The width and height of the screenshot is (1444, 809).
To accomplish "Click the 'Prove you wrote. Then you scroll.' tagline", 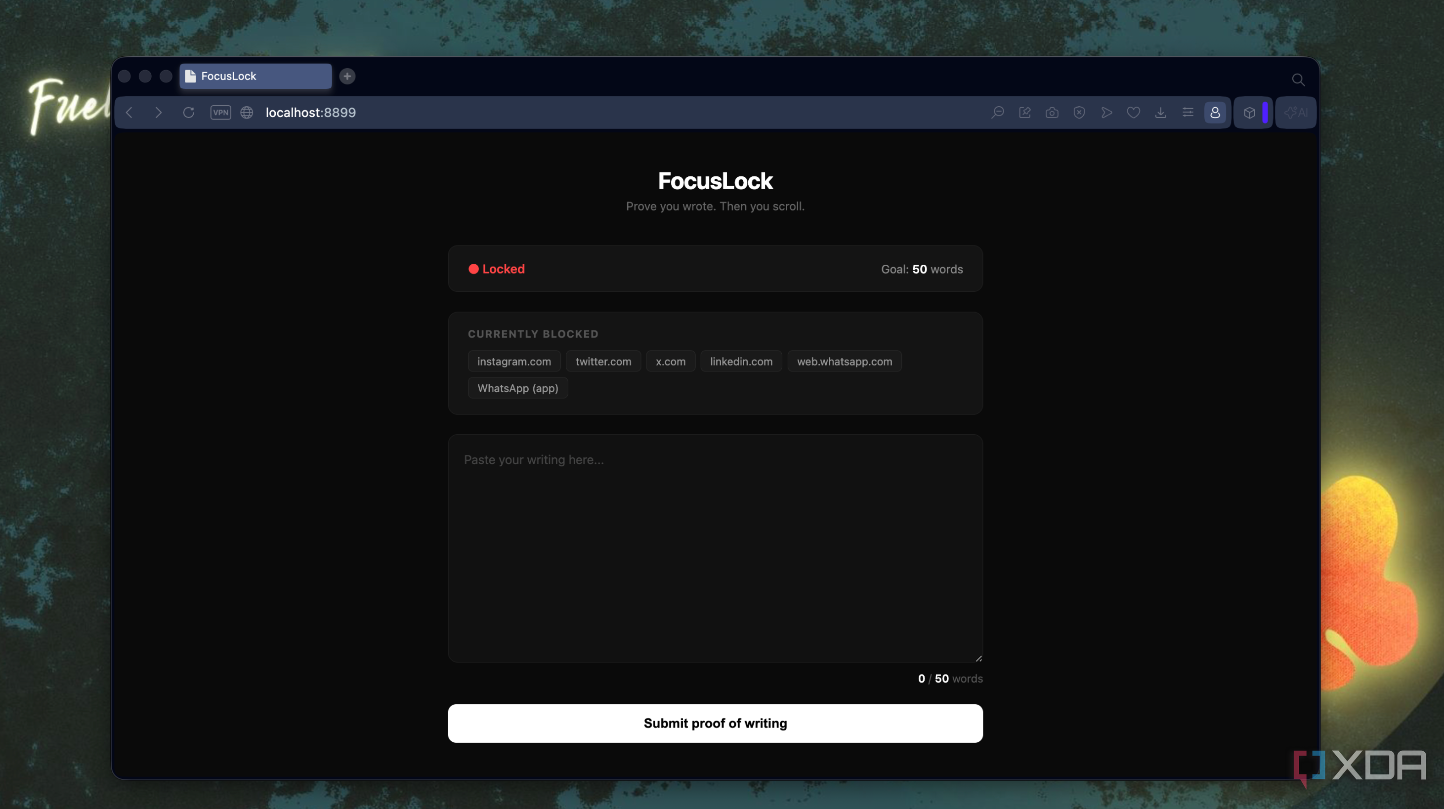I will (715, 206).
